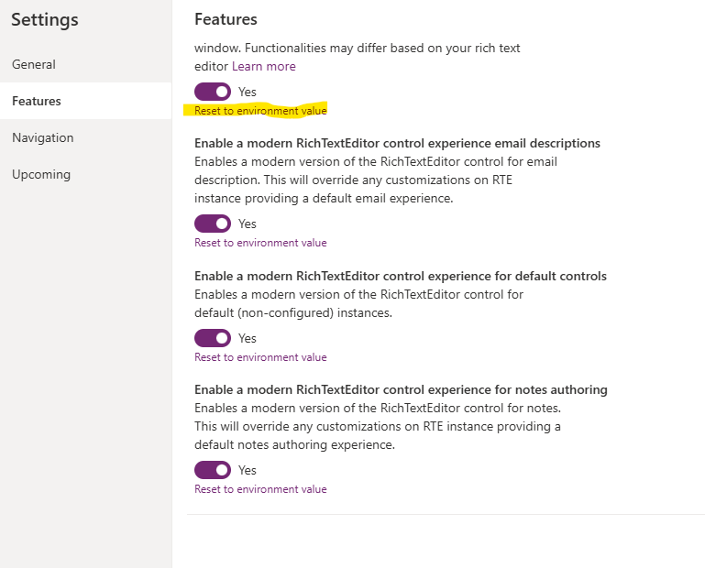705x568 pixels.
Task: Switch to the Navigation settings tab
Action: [x=43, y=137]
